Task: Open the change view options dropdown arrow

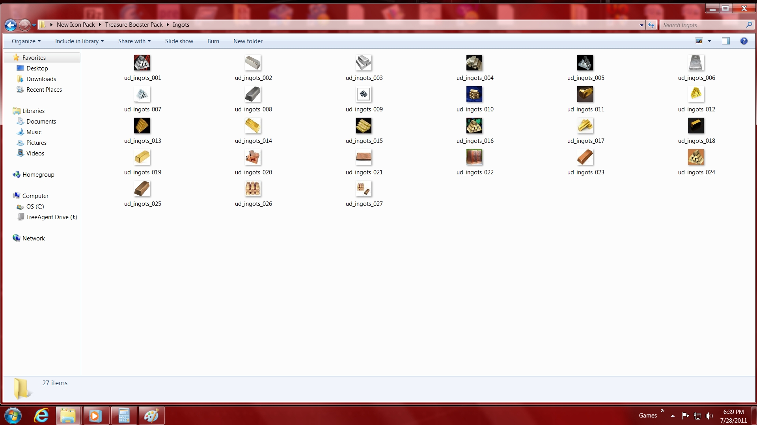Action: point(709,41)
